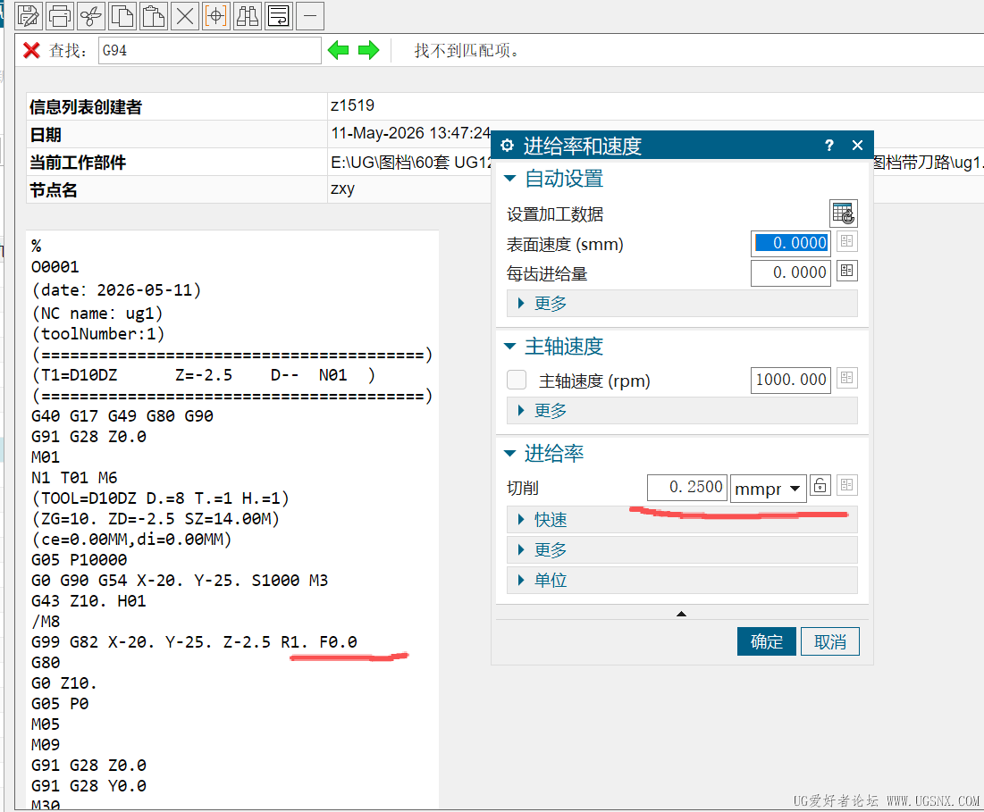Click the '(toolNumber:1)' line

(x=98, y=333)
